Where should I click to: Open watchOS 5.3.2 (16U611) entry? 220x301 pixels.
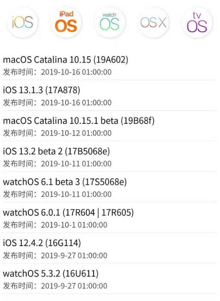[110, 279]
